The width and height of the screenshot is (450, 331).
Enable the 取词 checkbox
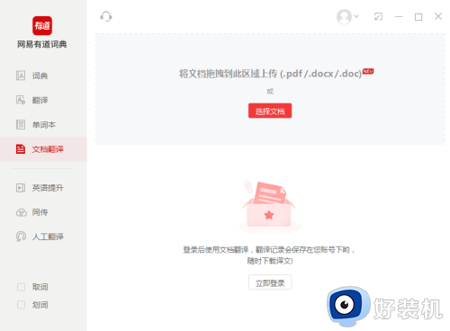click(x=21, y=287)
